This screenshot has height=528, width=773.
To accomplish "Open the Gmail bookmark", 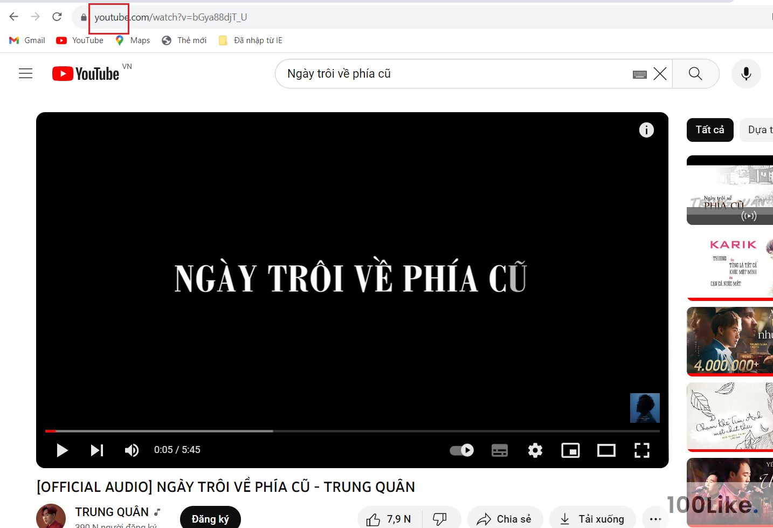I will [27, 40].
